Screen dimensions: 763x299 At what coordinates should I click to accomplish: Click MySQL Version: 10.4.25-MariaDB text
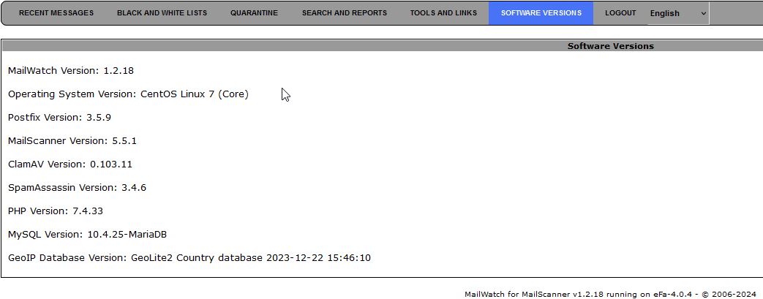tap(88, 235)
